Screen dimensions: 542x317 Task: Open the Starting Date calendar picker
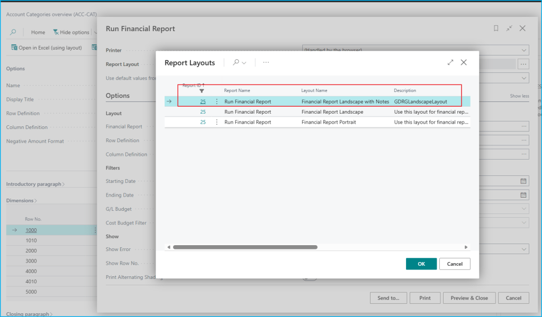coord(523,181)
